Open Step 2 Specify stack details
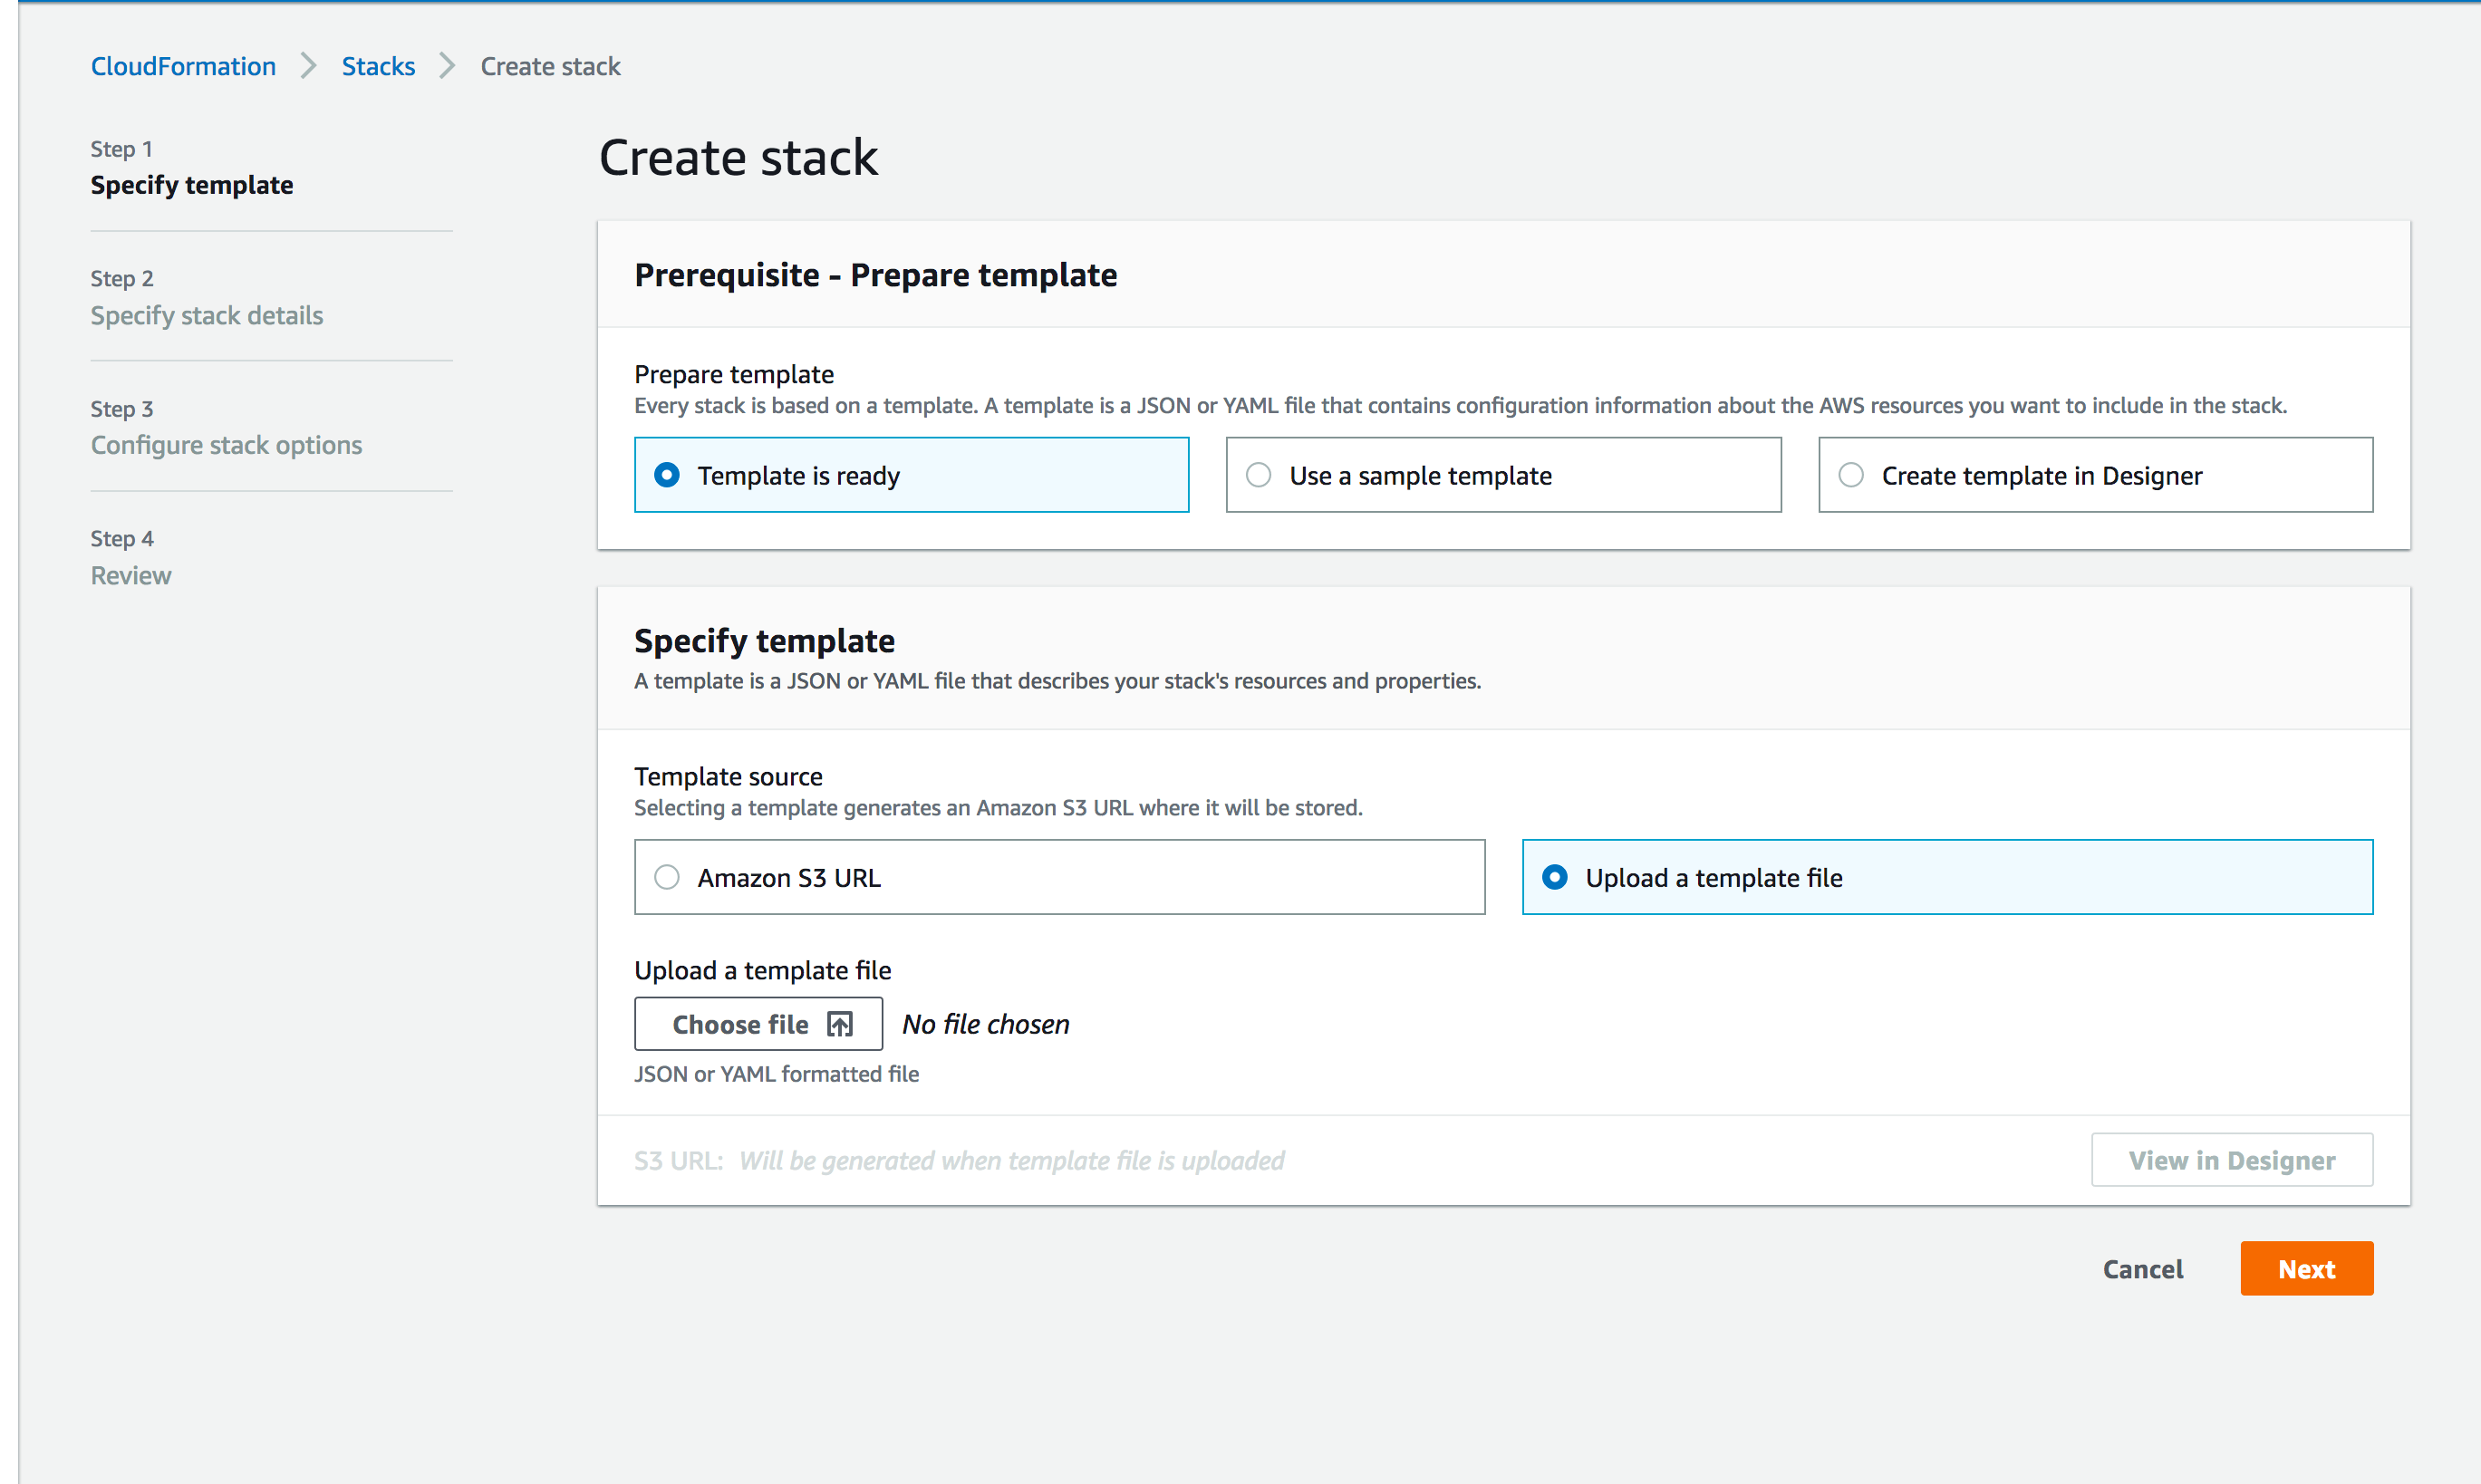Screen dimensions: 2481x1484 (207, 315)
